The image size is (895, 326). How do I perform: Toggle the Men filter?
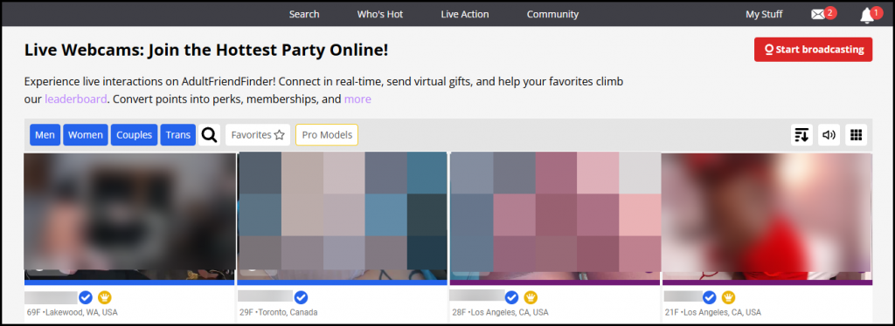45,135
